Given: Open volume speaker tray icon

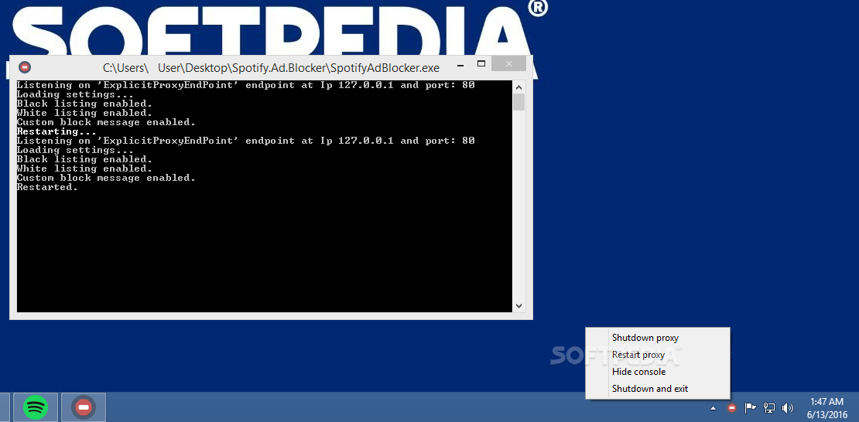Looking at the screenshot, I should [x=788, y=408].
